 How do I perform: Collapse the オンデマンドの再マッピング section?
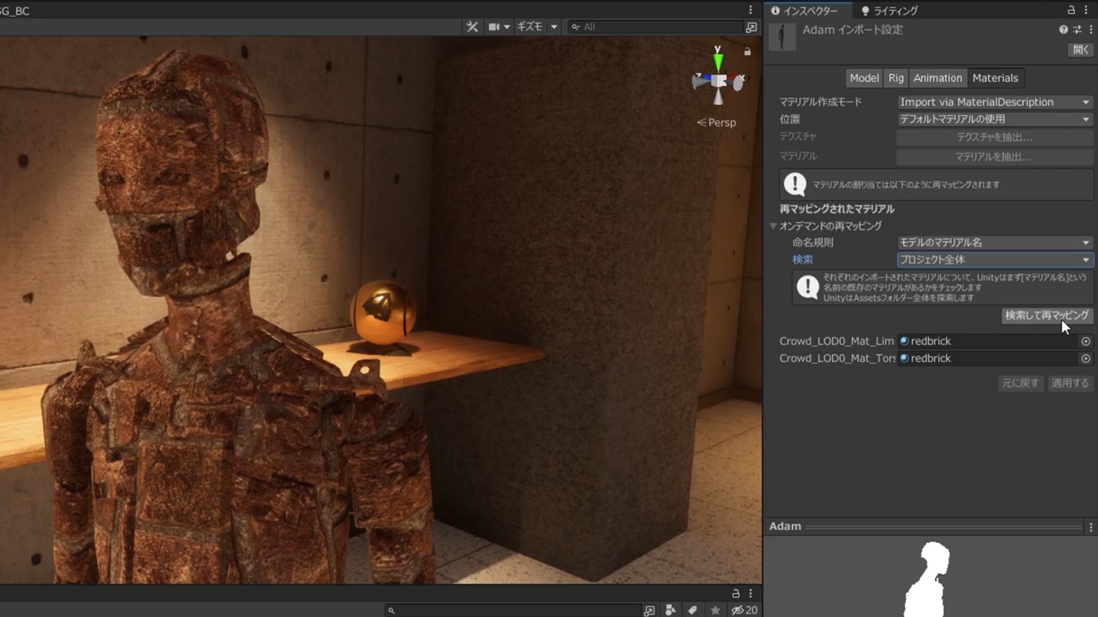(773, 226)
